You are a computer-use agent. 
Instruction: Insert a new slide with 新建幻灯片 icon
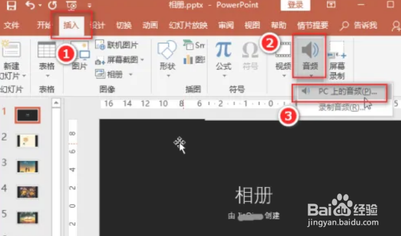coord(11,48)
